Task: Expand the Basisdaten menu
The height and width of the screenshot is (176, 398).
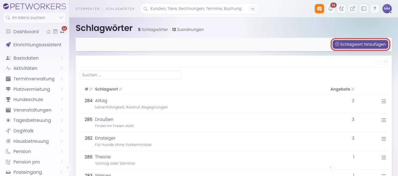Action: (x=34, y=58)
